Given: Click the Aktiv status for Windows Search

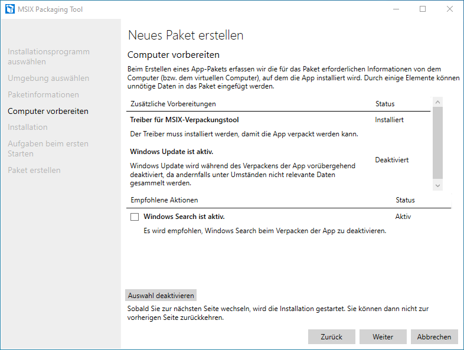Looking at the screenshot, I should tap(403, 217).
